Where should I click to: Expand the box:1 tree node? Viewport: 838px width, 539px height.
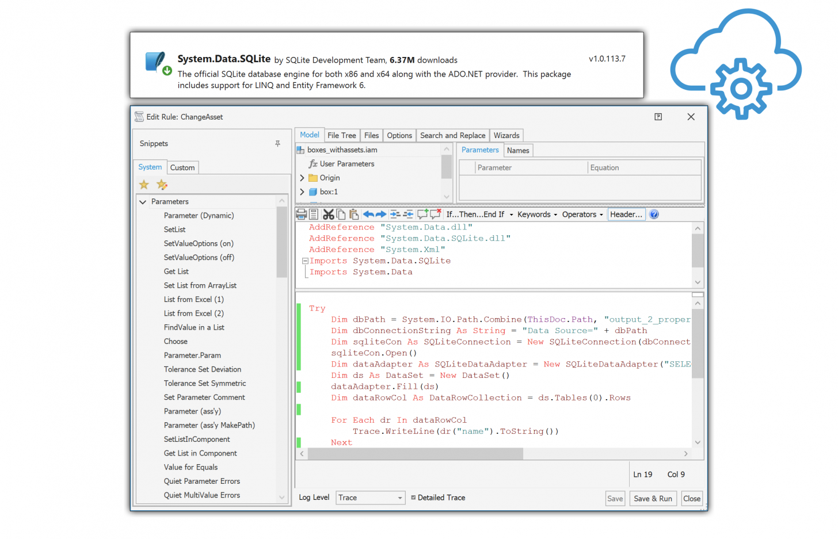point(302,192)
